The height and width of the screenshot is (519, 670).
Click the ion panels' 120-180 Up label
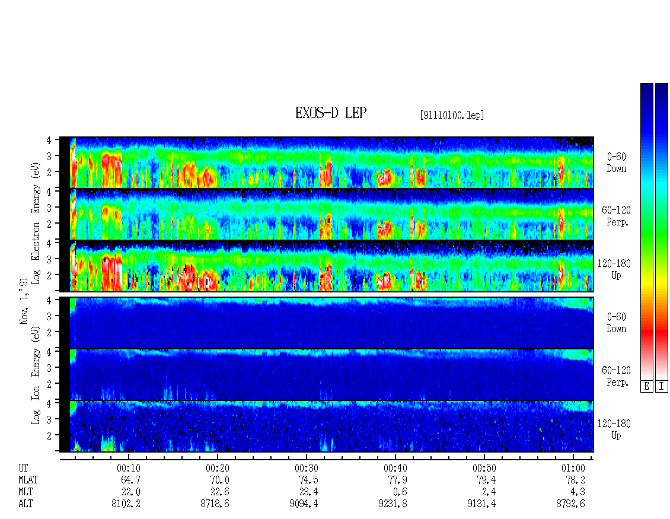(x=614, y=429)
